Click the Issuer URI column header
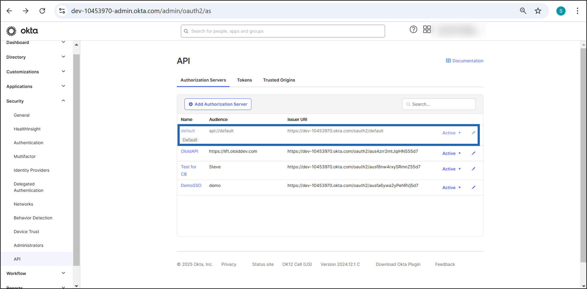The width and height of the screenshot is (587, 289). (x=297, y=119)
